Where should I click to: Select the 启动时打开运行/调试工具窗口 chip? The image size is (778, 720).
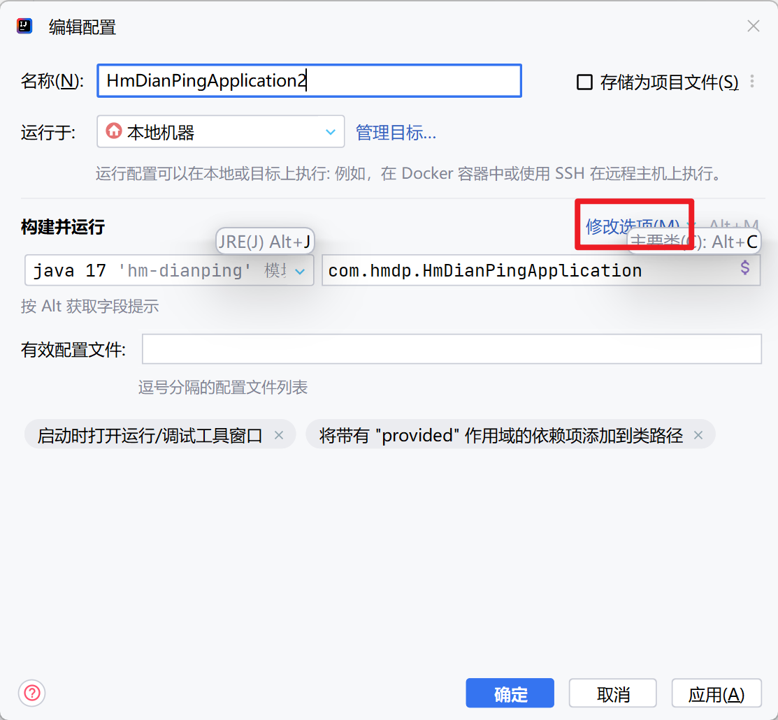point(150,435)
